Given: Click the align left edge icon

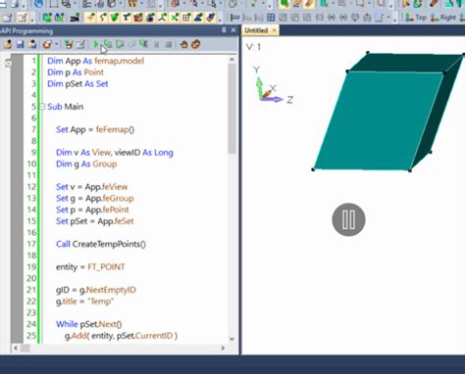Looking at the screenshot, I should pos(234,18).
